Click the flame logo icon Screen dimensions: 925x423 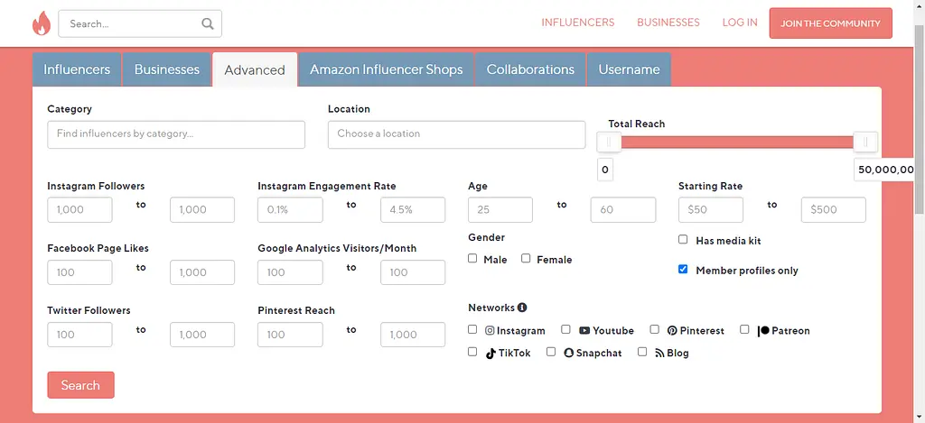(x=41, y=23)
